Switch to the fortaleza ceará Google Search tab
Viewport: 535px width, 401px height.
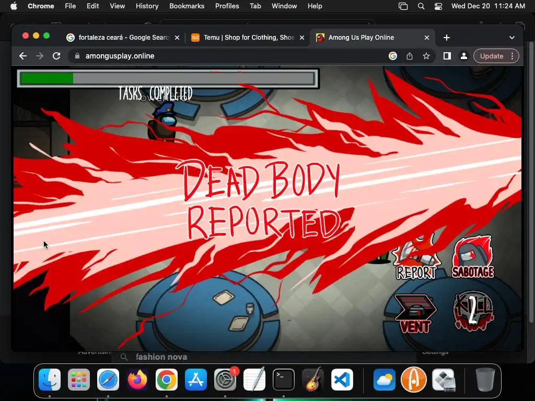123,38
